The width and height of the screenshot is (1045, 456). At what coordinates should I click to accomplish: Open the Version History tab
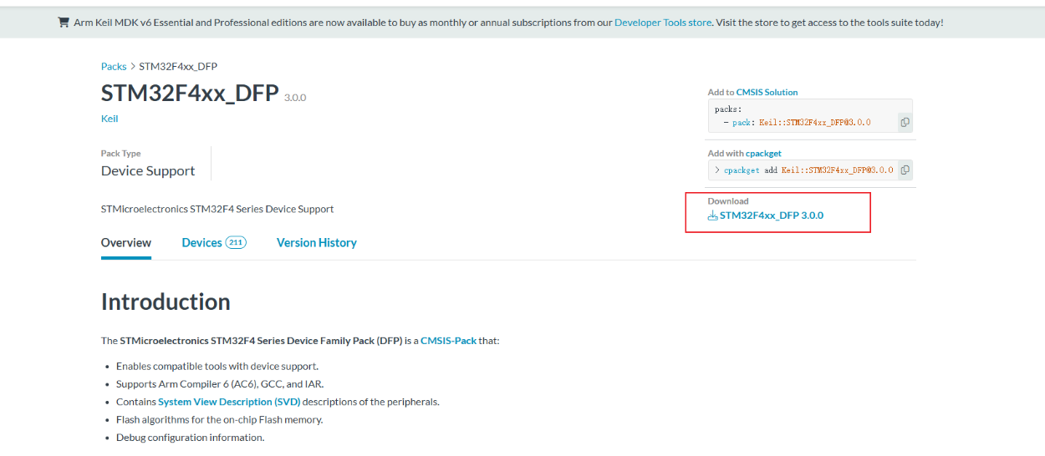[317, 243]
